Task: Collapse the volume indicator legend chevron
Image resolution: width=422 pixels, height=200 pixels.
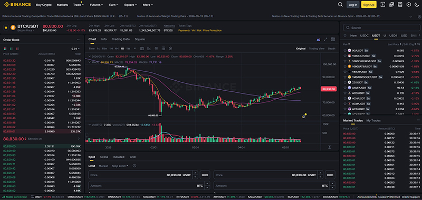Action: 90,125
